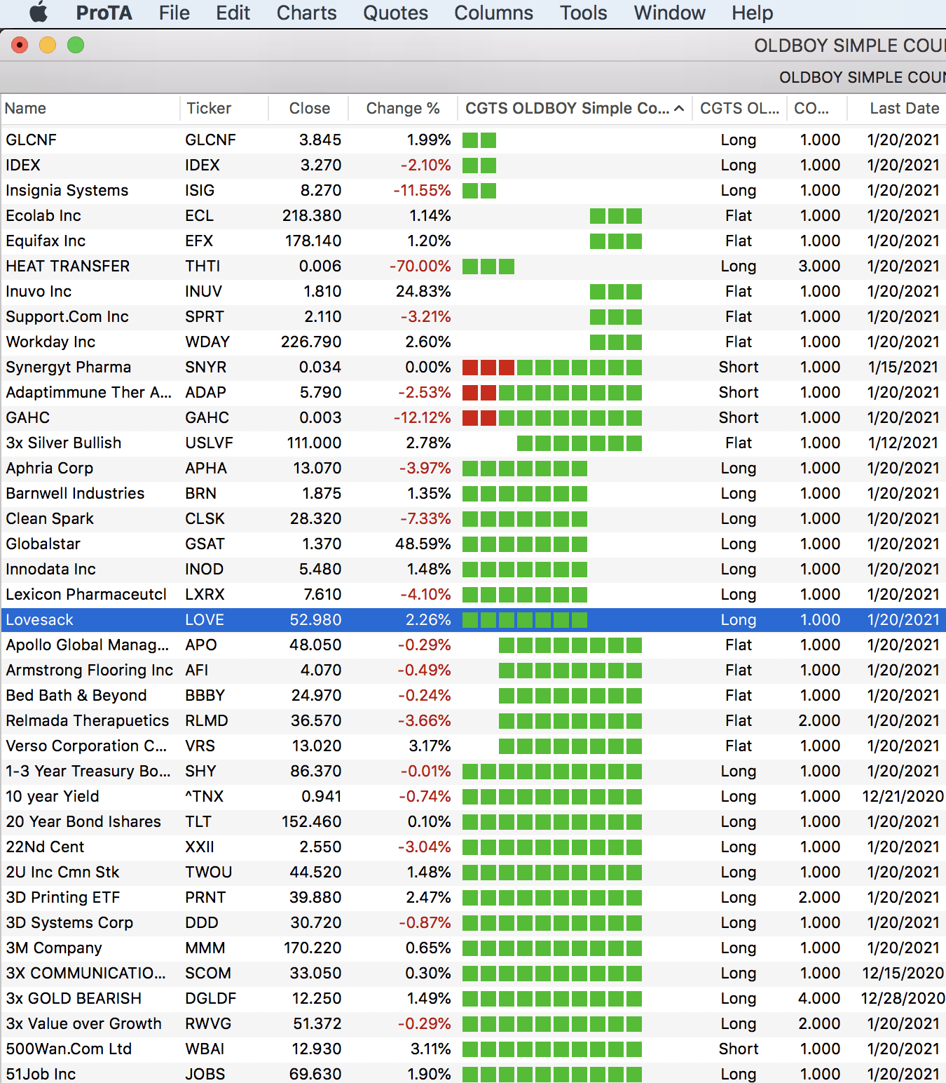The height and width of the screenshot is (1083, 946).
Task: Select 20 Year Bond Ishares row
Action: tap(473, 821)
